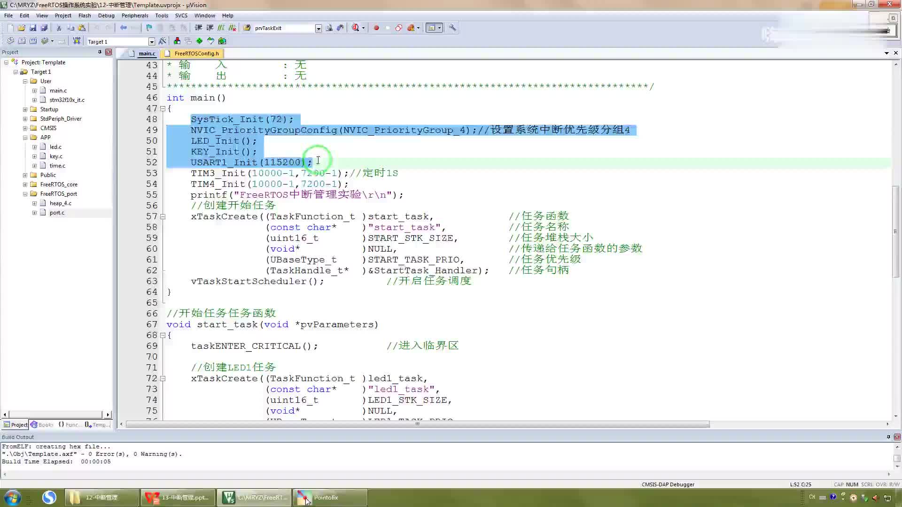
Task: Pin the Build Output panel
Action: pyautogui.click(x=888, y=437)
